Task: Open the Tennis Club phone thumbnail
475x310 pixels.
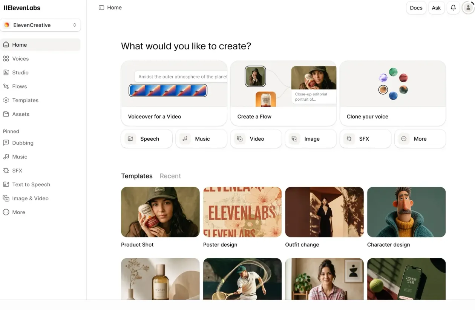Action: coord(406,279)
